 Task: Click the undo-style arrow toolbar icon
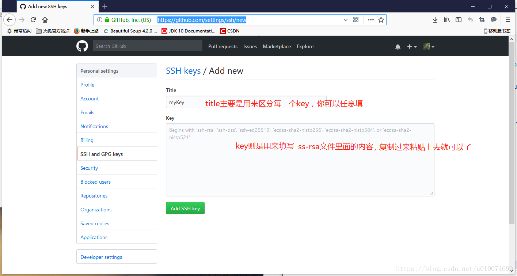pos(470,20)
